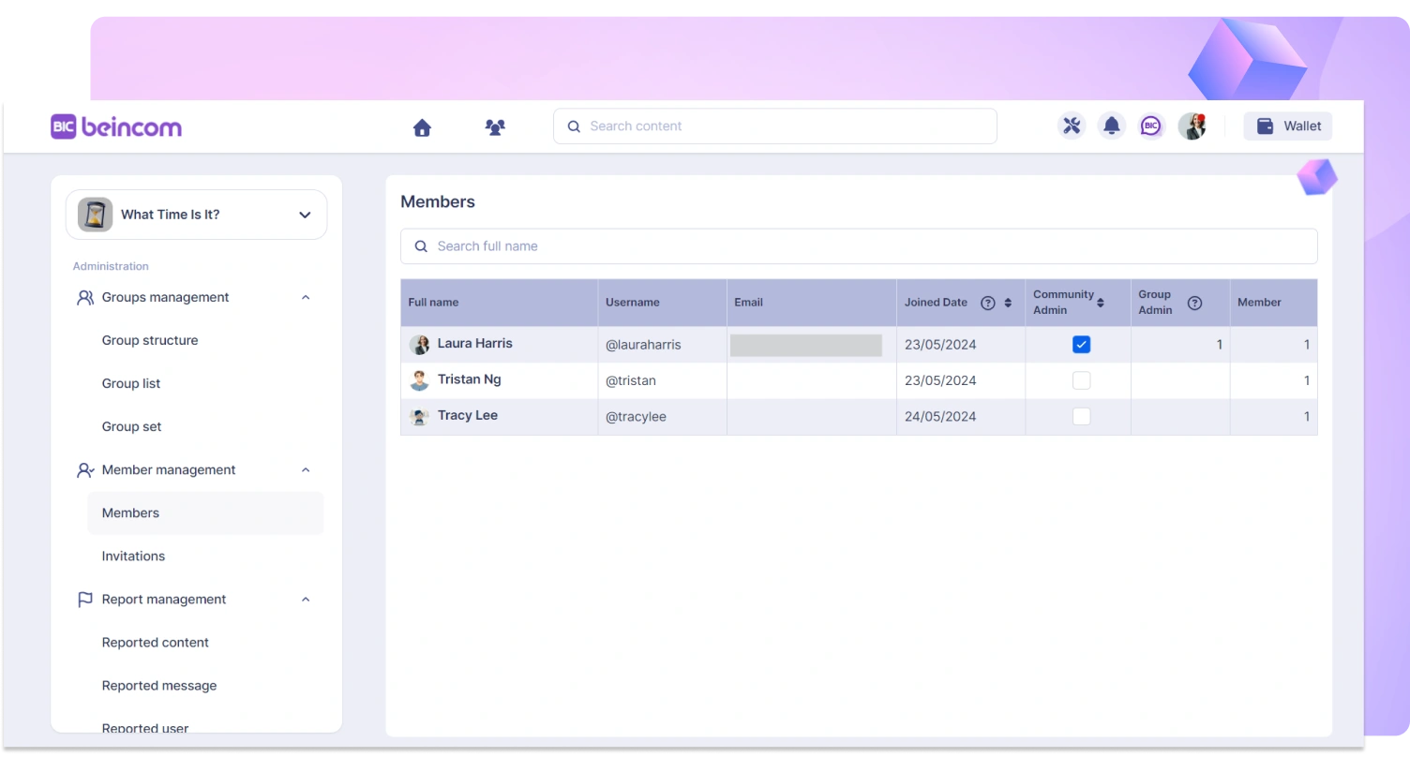
Task: Select Members in the sidebar
Action: (x=205, y=513)
